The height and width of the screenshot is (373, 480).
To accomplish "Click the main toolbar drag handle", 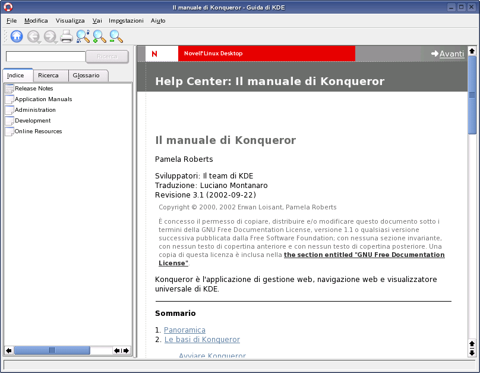I will tap(5, 36).
